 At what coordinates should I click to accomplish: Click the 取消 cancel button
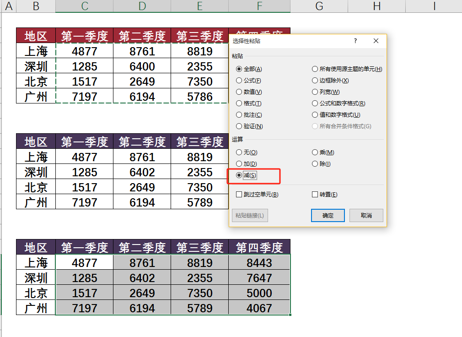(x=366, y=216)
